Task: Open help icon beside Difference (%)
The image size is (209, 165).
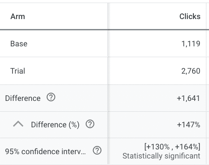Action: click(90, 124)
